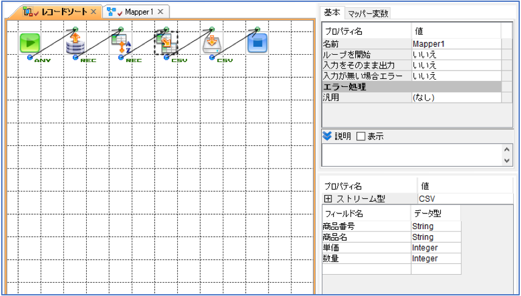Click the double chevron beside 説明

click(x=327, y=136)
